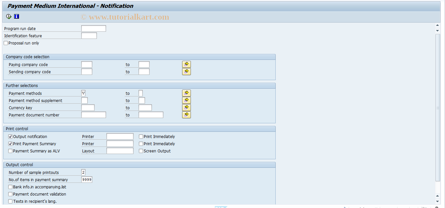Uncheck Output notification
Image resolution: width=445 pixels, height=208 pixels.
[x=10, y=137]
